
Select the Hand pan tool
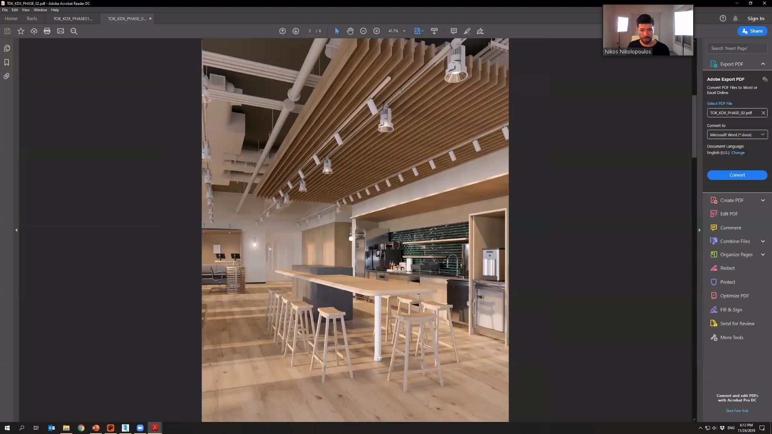[350, 31]
